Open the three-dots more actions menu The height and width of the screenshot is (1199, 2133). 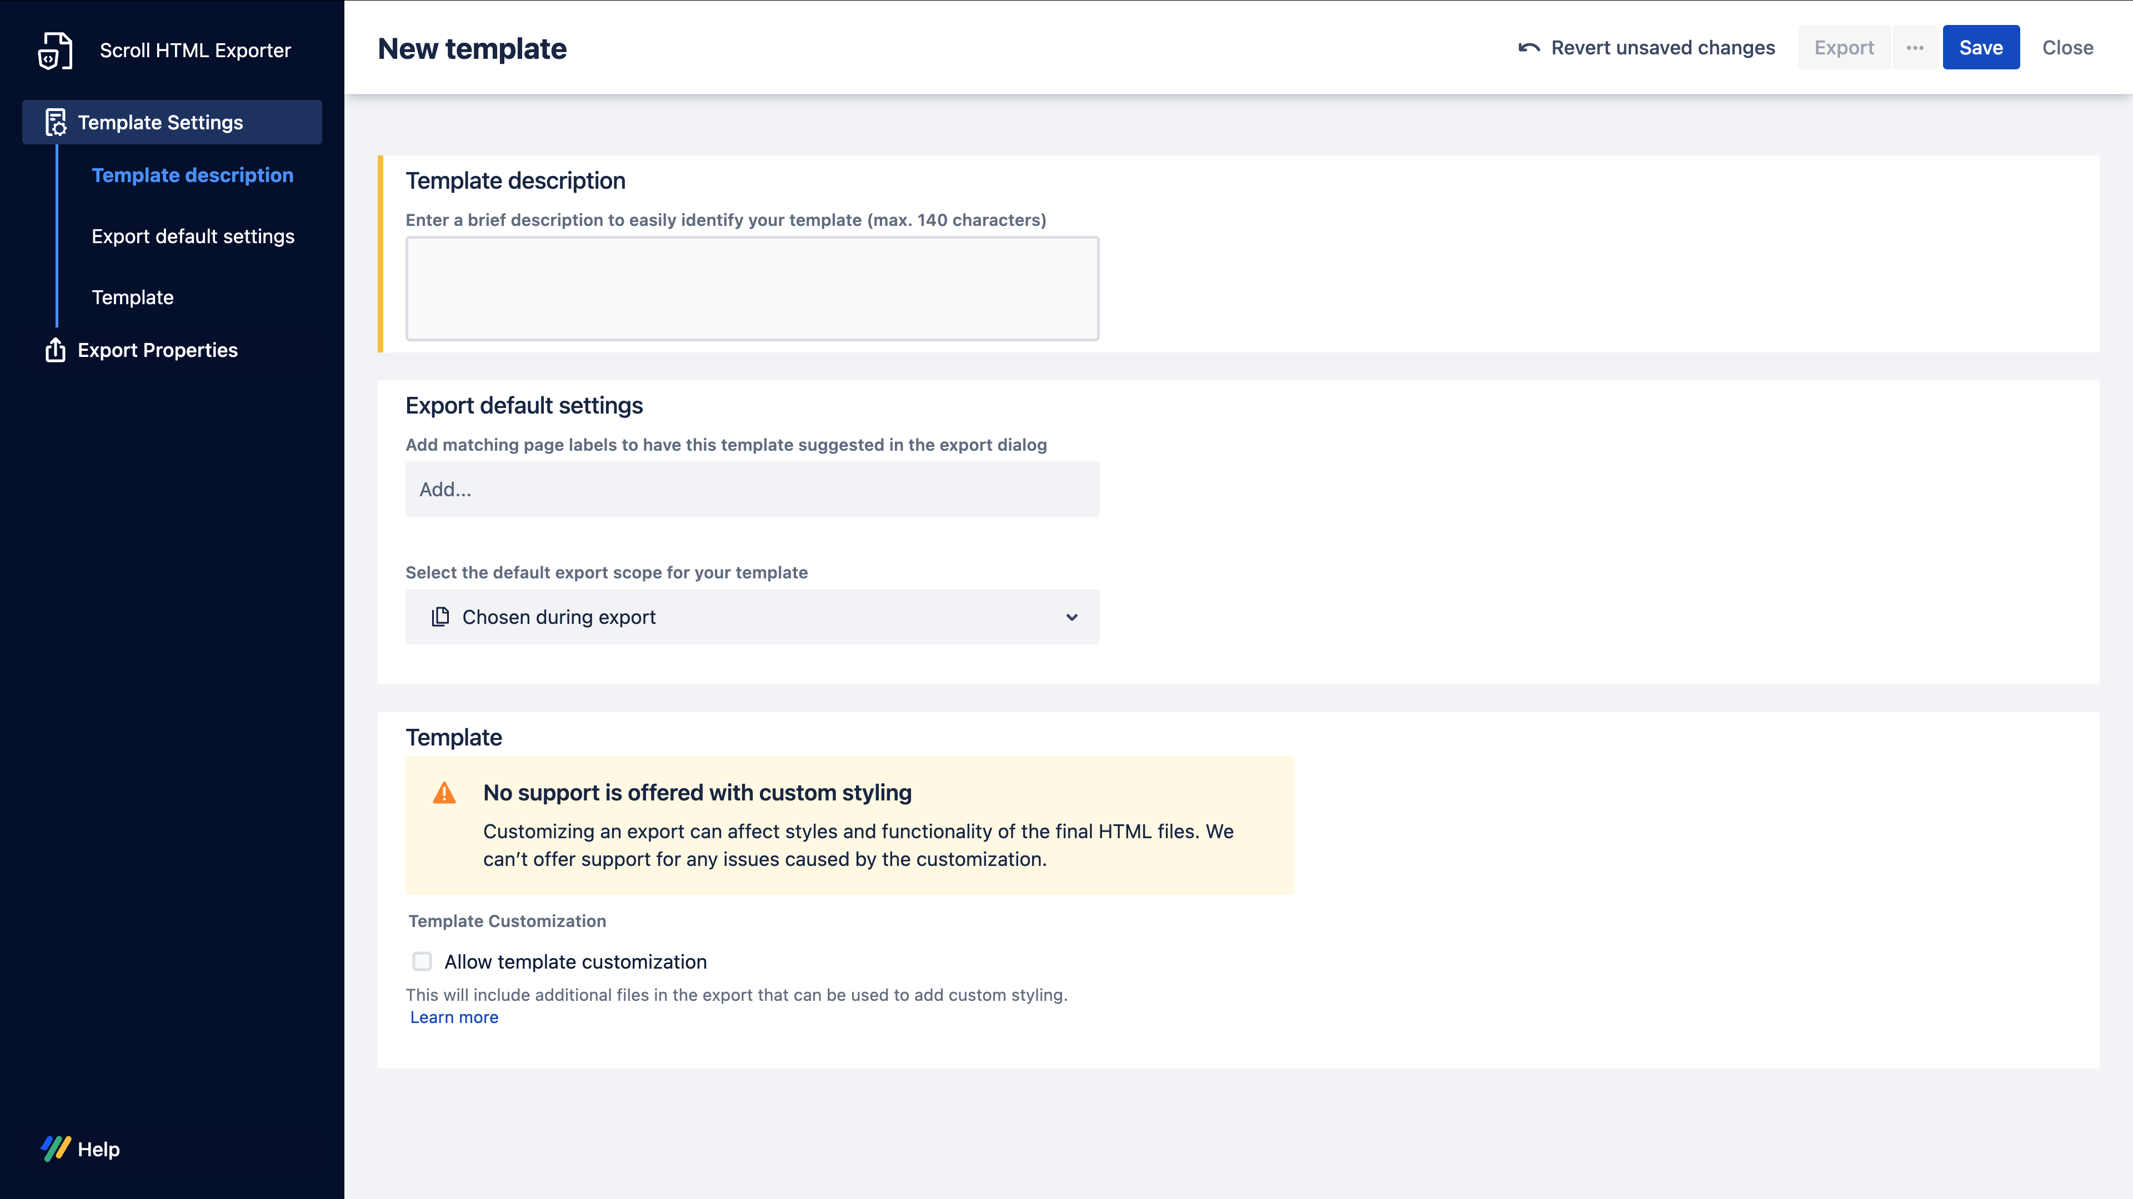point(1914,48)
